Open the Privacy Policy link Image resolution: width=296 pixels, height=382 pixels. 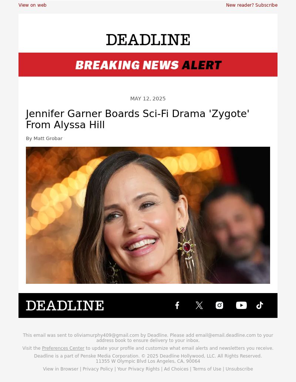coord(98,369)
